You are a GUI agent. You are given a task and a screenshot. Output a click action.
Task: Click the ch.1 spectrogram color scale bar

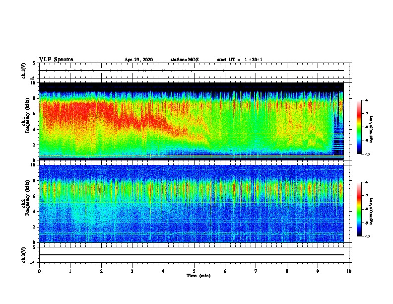(359, 127)
